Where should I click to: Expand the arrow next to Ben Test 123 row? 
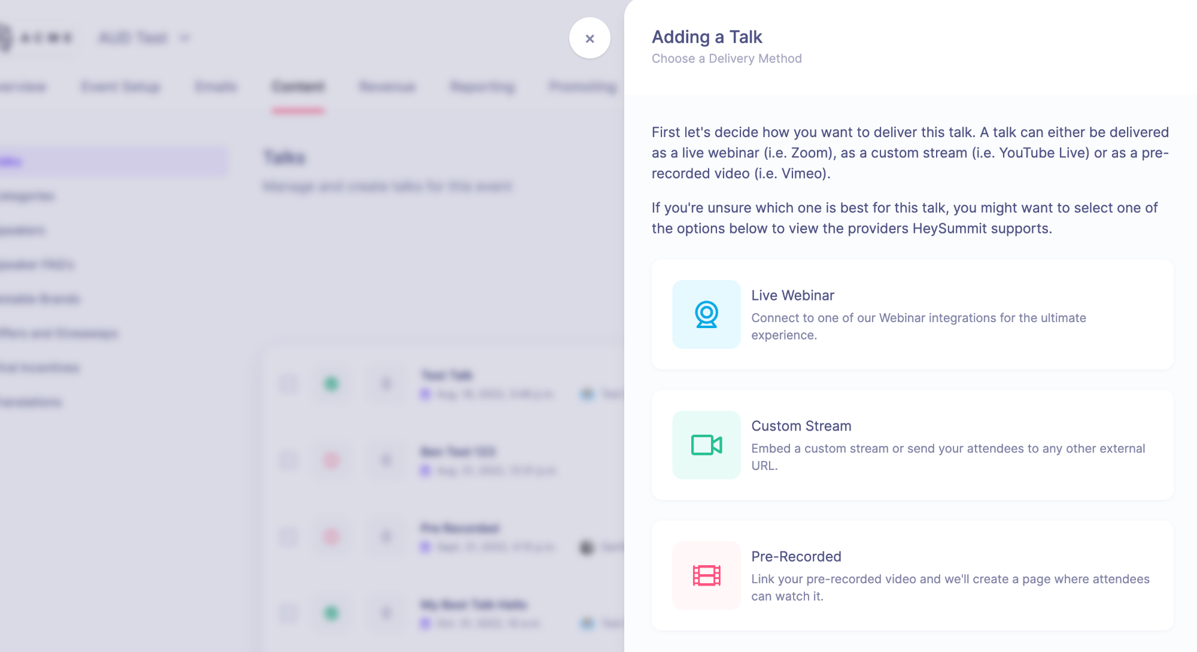(386, 460)
